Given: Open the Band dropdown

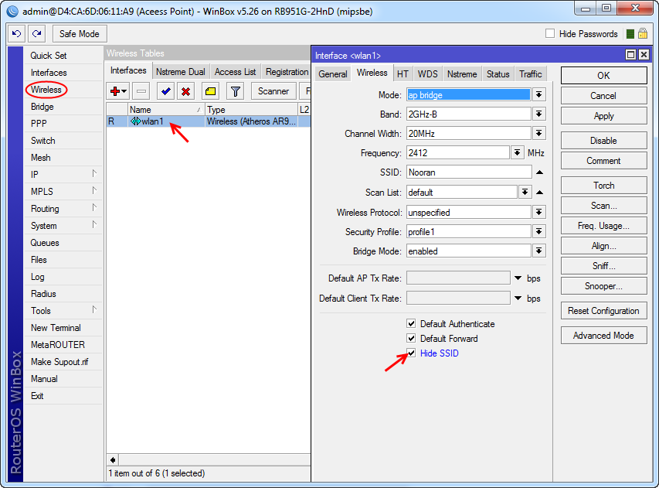Looking at the screenshot, I should (538, 114).
